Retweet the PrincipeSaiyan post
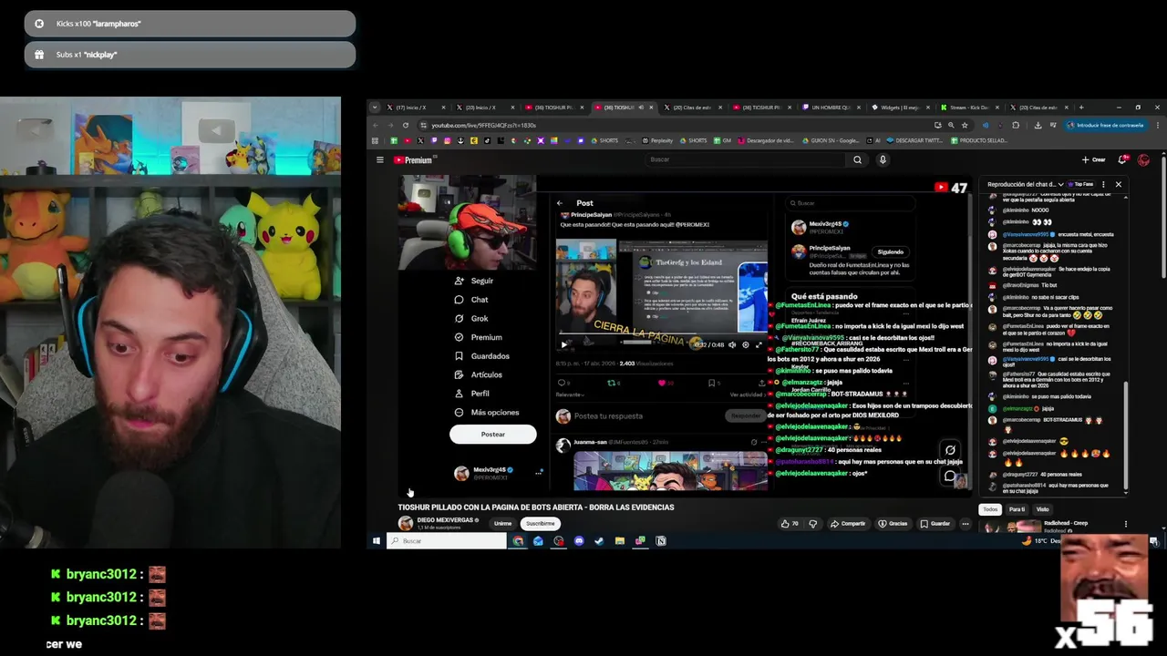The height and width of the screenshot is (656, 1167). pos(612,383)
